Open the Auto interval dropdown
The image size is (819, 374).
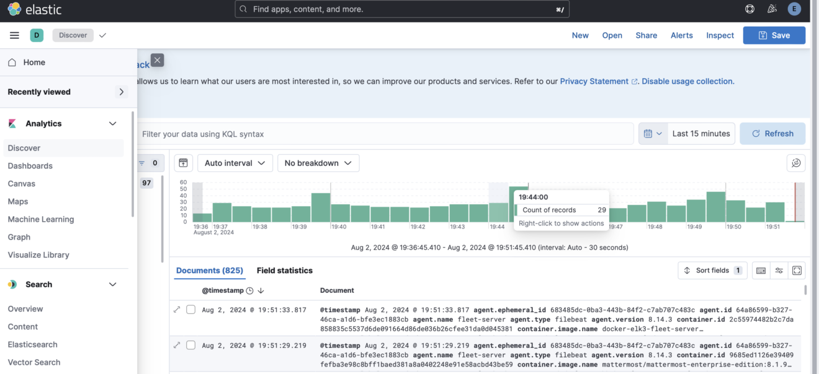tap(235, 163)
